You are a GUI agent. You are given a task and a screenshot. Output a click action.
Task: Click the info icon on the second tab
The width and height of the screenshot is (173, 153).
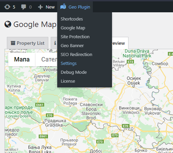55,43
